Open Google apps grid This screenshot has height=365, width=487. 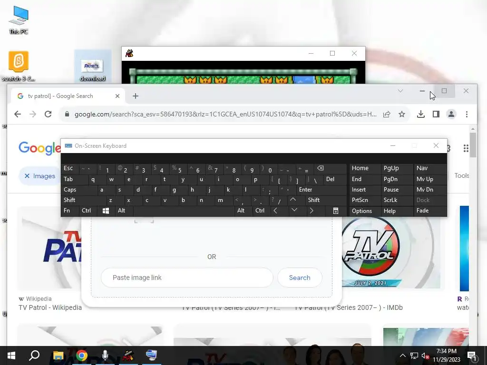pyautogui.click(x=466, y=148)
